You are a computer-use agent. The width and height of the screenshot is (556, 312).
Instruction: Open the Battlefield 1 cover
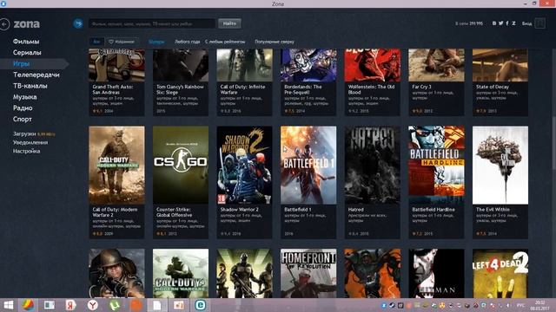[308, 166]
